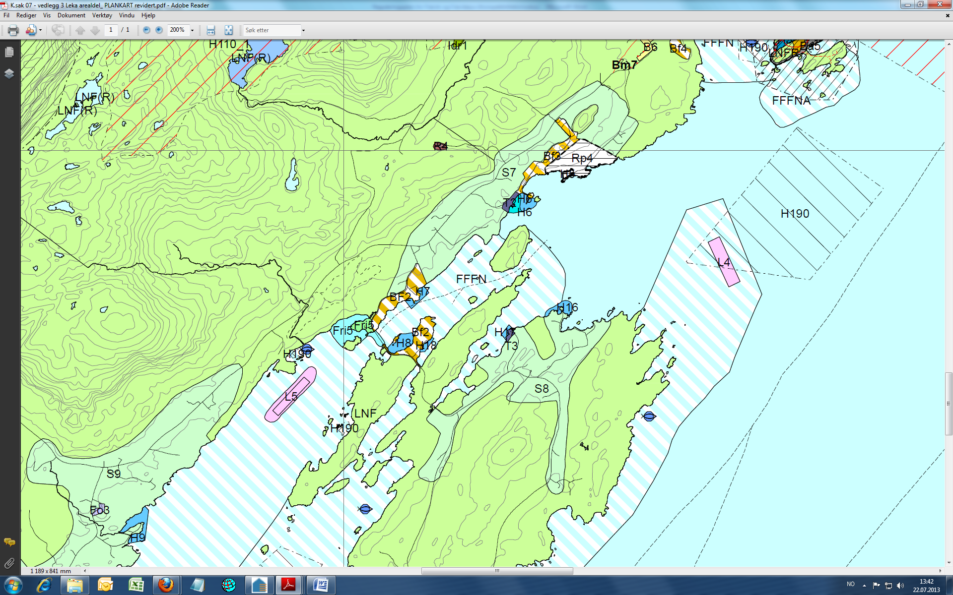This screenshot has width=953, height=595.
Task: Click the 'FFFNA' map label
Action: pyautogui.click(x=791, y=101)
